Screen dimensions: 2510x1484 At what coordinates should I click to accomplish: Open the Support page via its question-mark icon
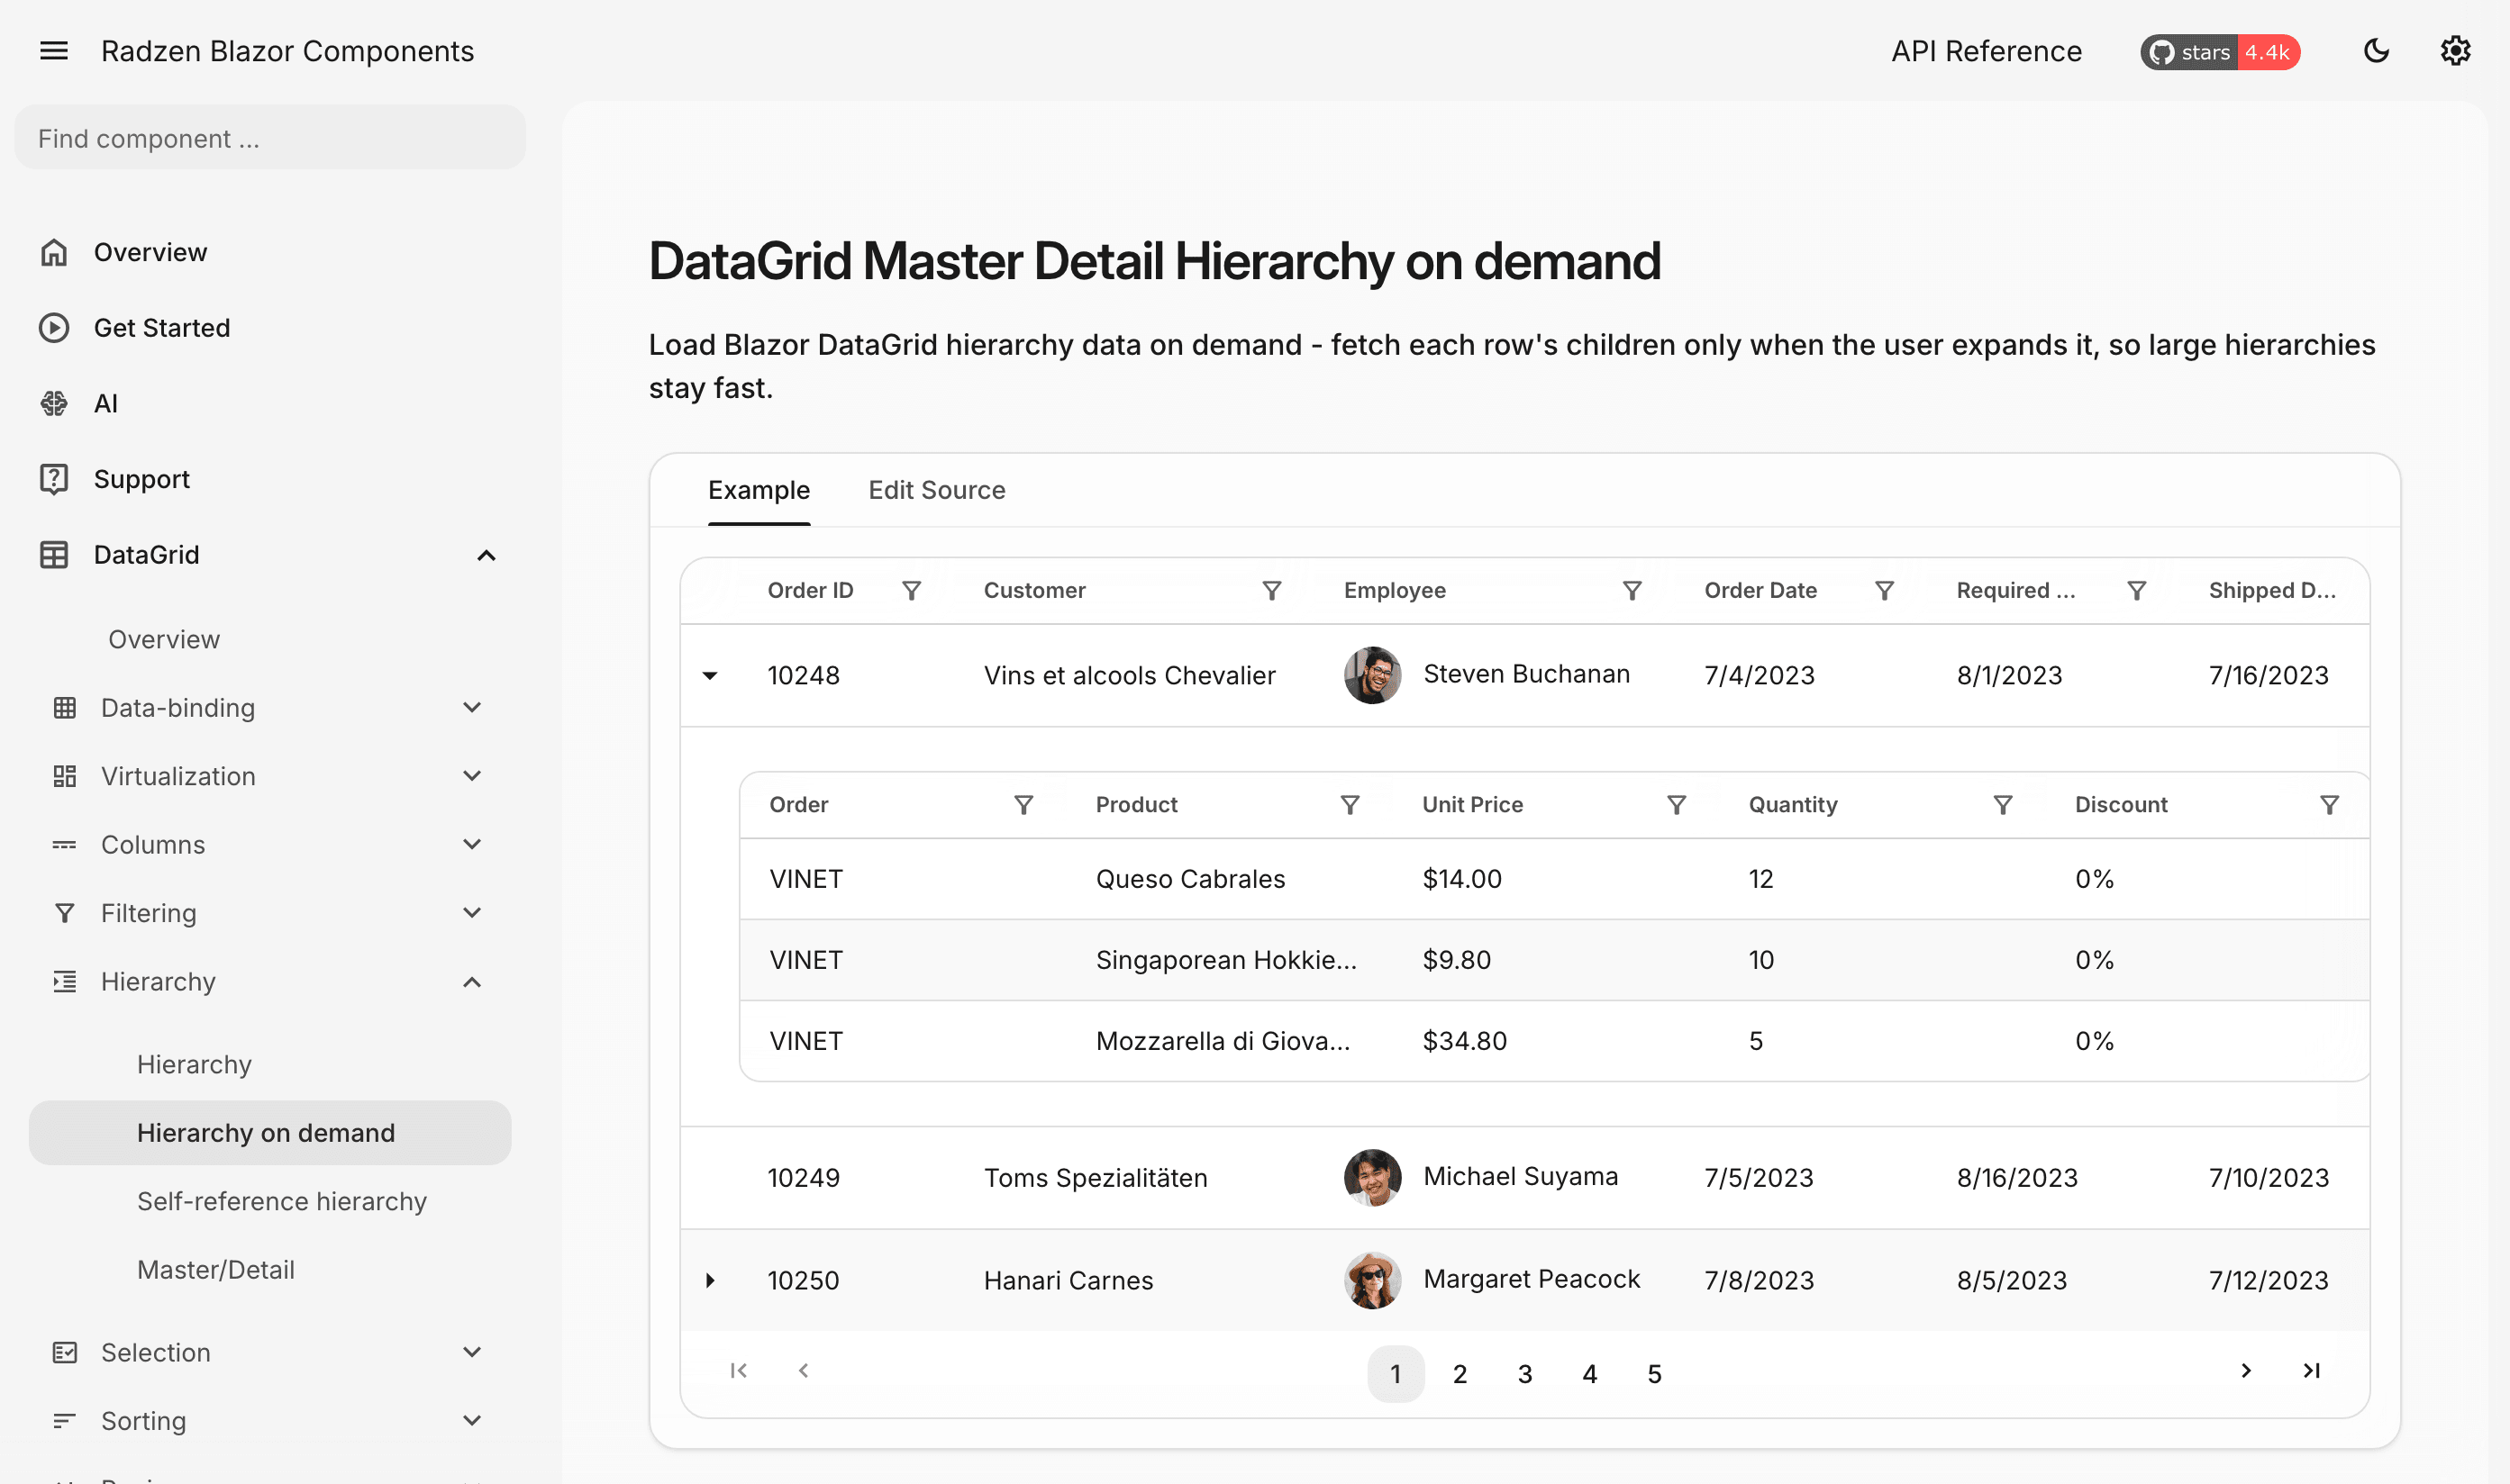tap(54, 479)
